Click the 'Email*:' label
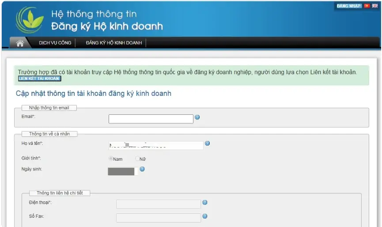Viewport: 382px width, 227px height. (x=28, y=117)
